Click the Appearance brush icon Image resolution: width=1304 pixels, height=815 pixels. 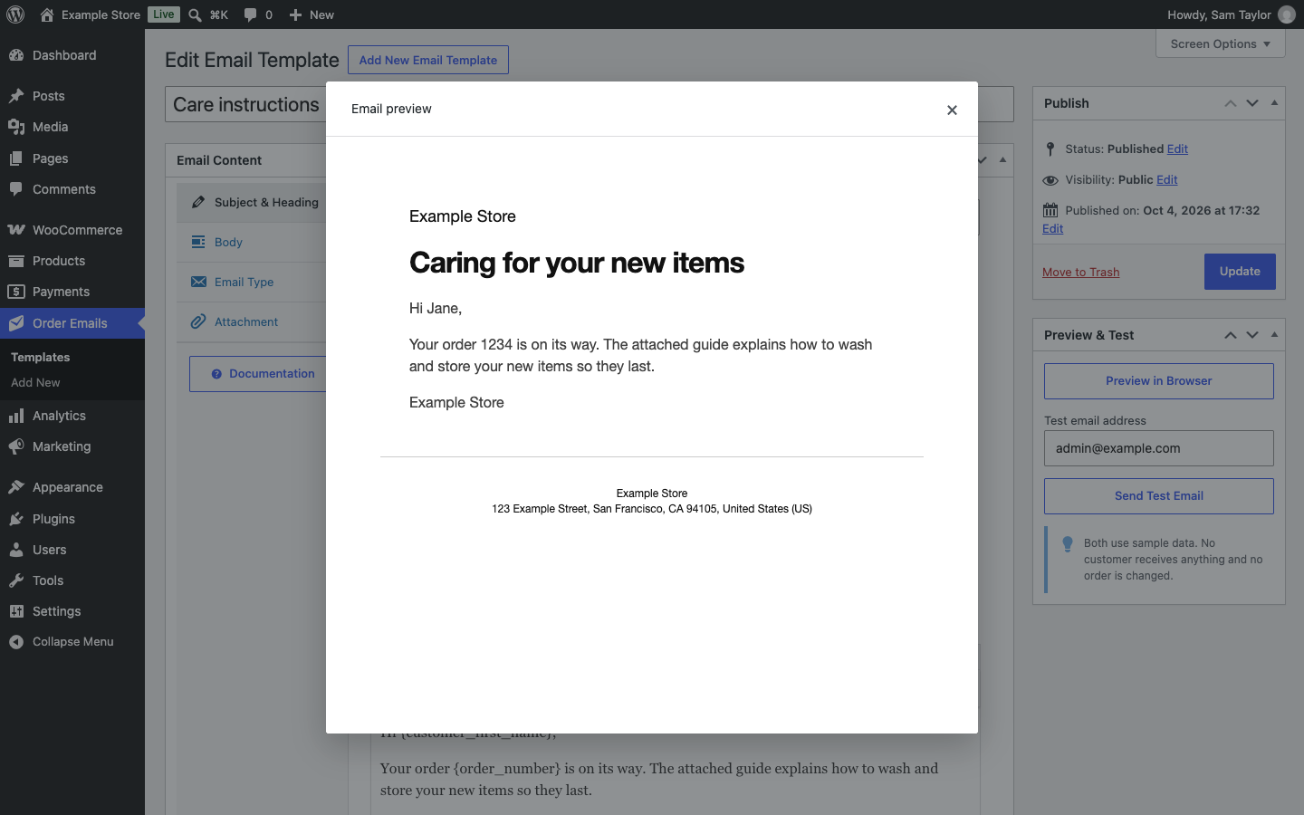coord(16,487)
